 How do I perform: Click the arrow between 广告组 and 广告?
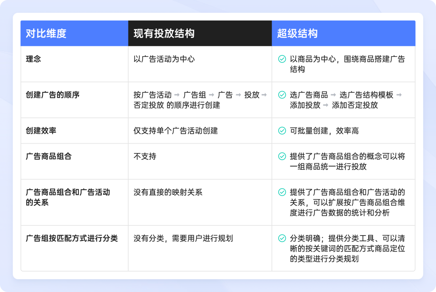point(212,94)
